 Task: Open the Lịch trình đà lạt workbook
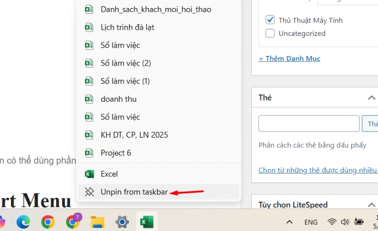pyautogui.click(x=128, y=27)
